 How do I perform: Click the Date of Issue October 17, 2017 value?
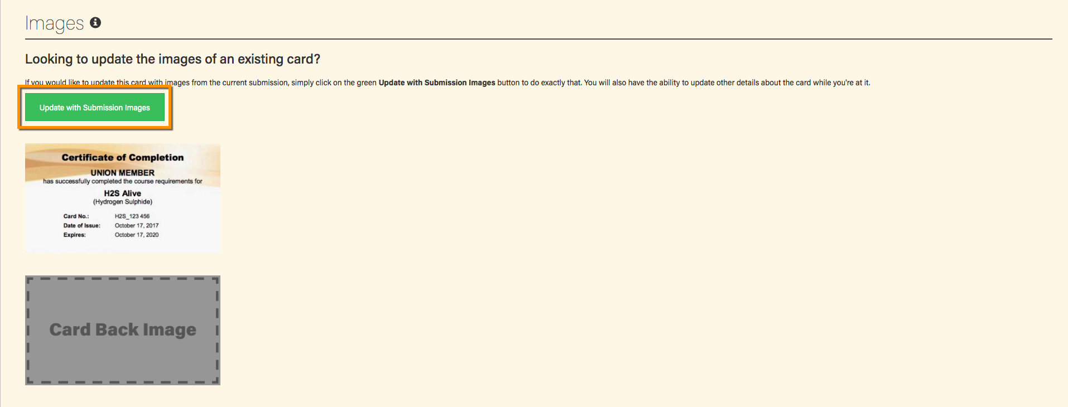(x=137, y=226)
